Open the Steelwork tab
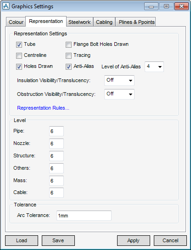Screen dimensions: 191x250 coord(79,22)
